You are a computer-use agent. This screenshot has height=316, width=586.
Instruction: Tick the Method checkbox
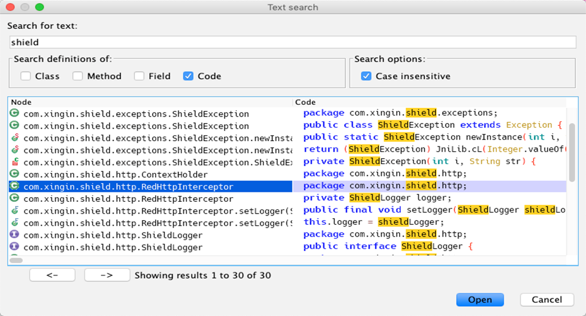point(78,76)
